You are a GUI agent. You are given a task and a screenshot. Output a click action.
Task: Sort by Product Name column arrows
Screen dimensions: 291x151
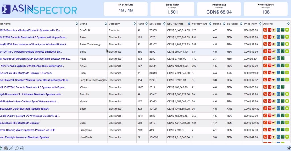click(77, 24)
